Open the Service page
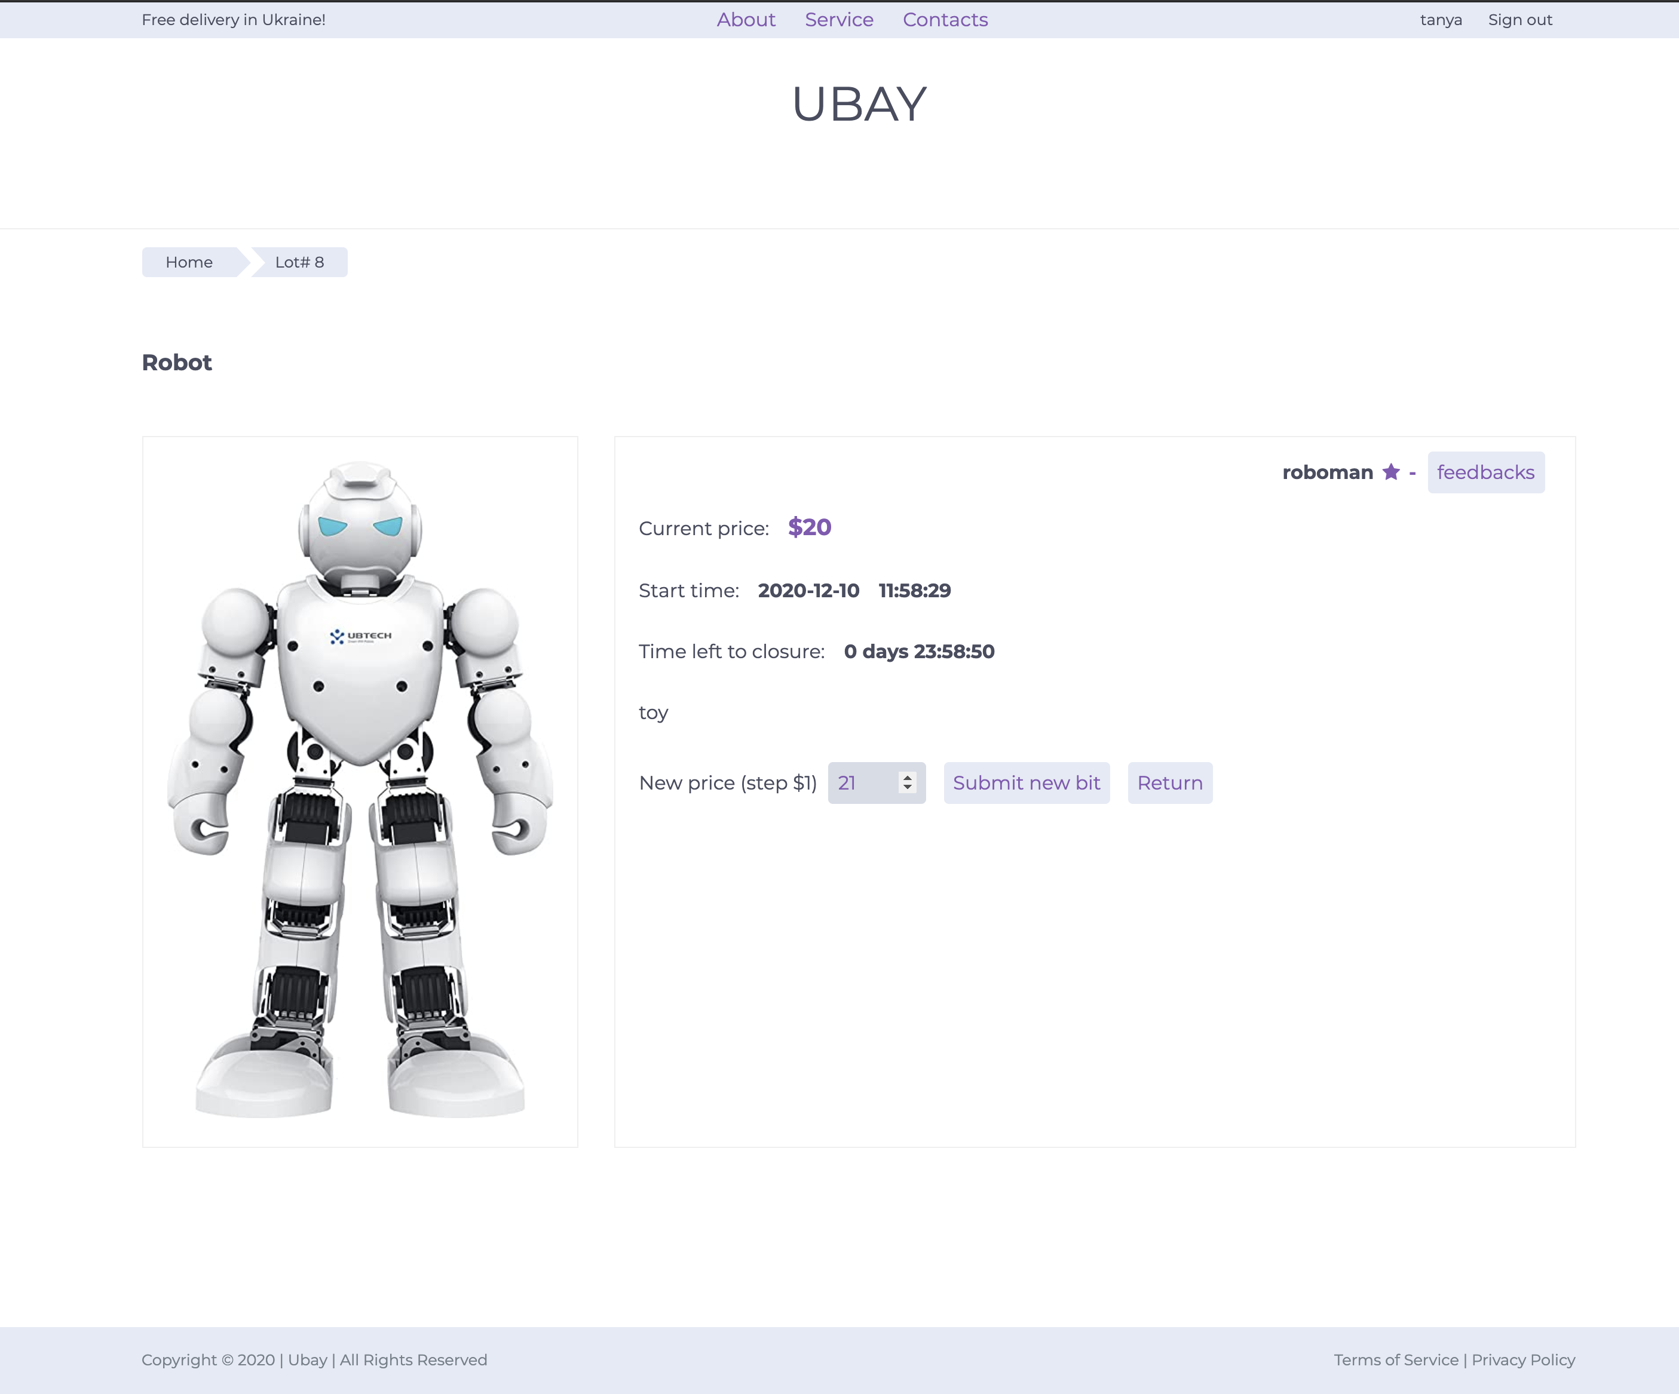Viewport: 1679px width, 1394px height. [839, 20]
